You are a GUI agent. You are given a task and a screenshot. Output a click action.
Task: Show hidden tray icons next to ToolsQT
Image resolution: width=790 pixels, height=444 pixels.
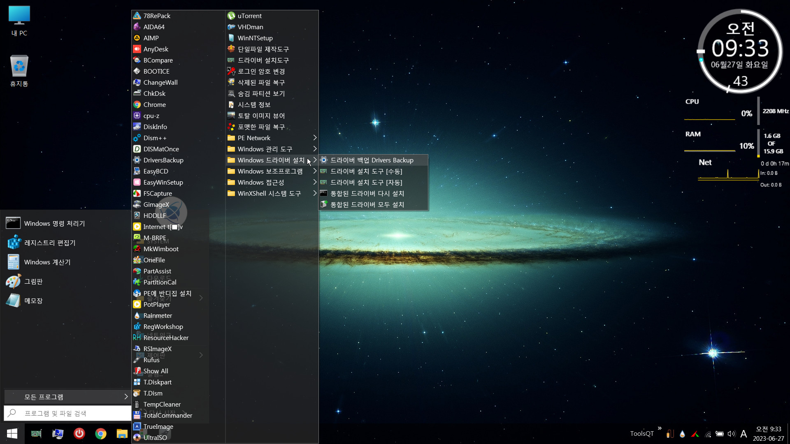660,428
